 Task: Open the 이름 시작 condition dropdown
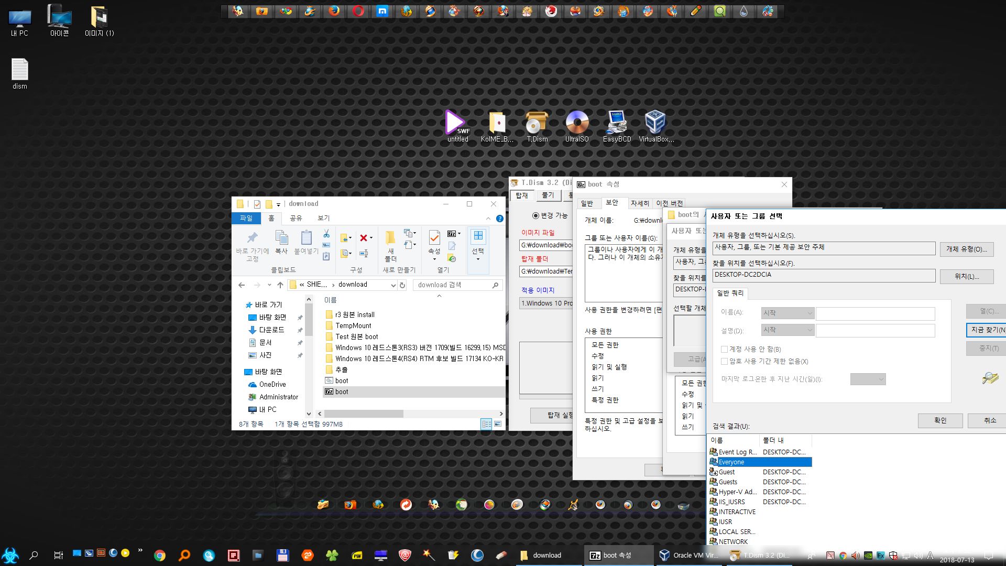pos(788,313)
